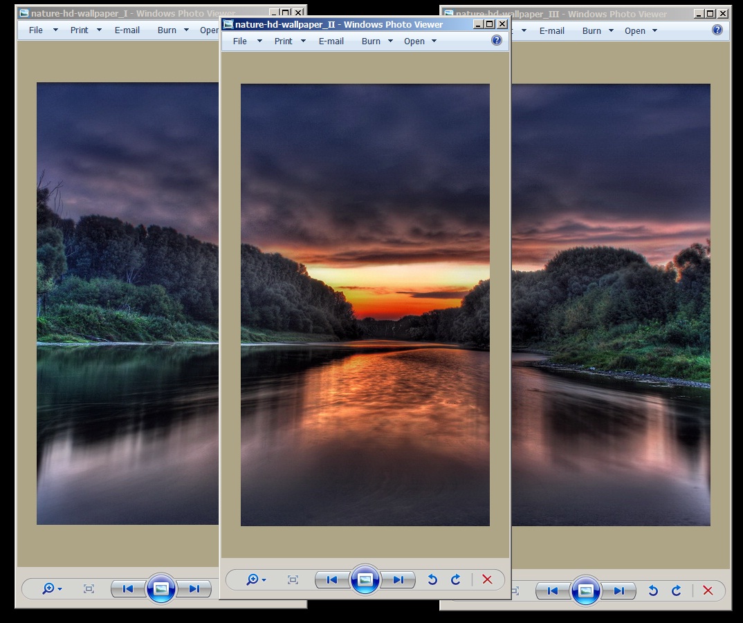
Task: Open File menu in wallpaper_I window
Action: pyautogui.click(x=35, y=30)
